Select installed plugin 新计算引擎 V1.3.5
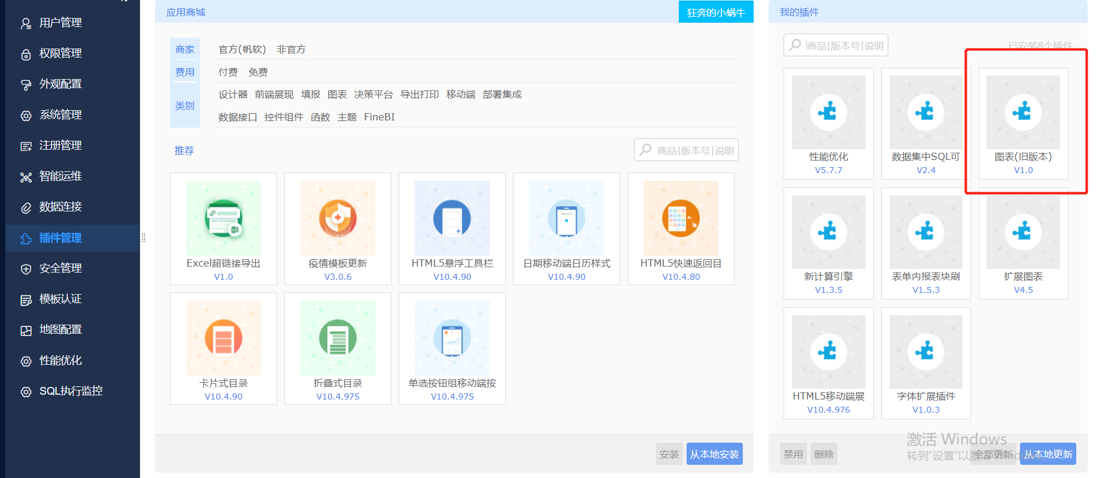 (828, 243)
